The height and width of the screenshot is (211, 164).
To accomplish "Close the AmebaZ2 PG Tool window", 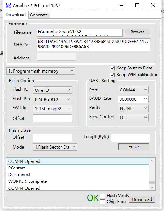I will click(x=153, y=5).
